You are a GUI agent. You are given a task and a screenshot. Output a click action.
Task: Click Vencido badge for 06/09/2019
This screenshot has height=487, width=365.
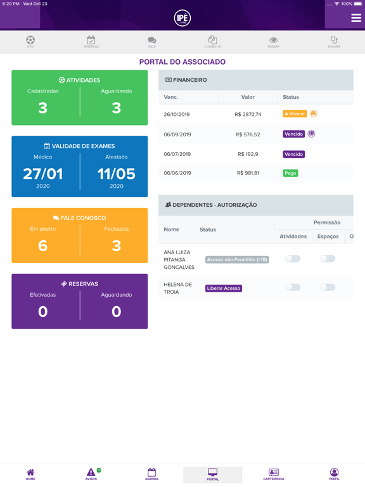click(x=293, y=134)
